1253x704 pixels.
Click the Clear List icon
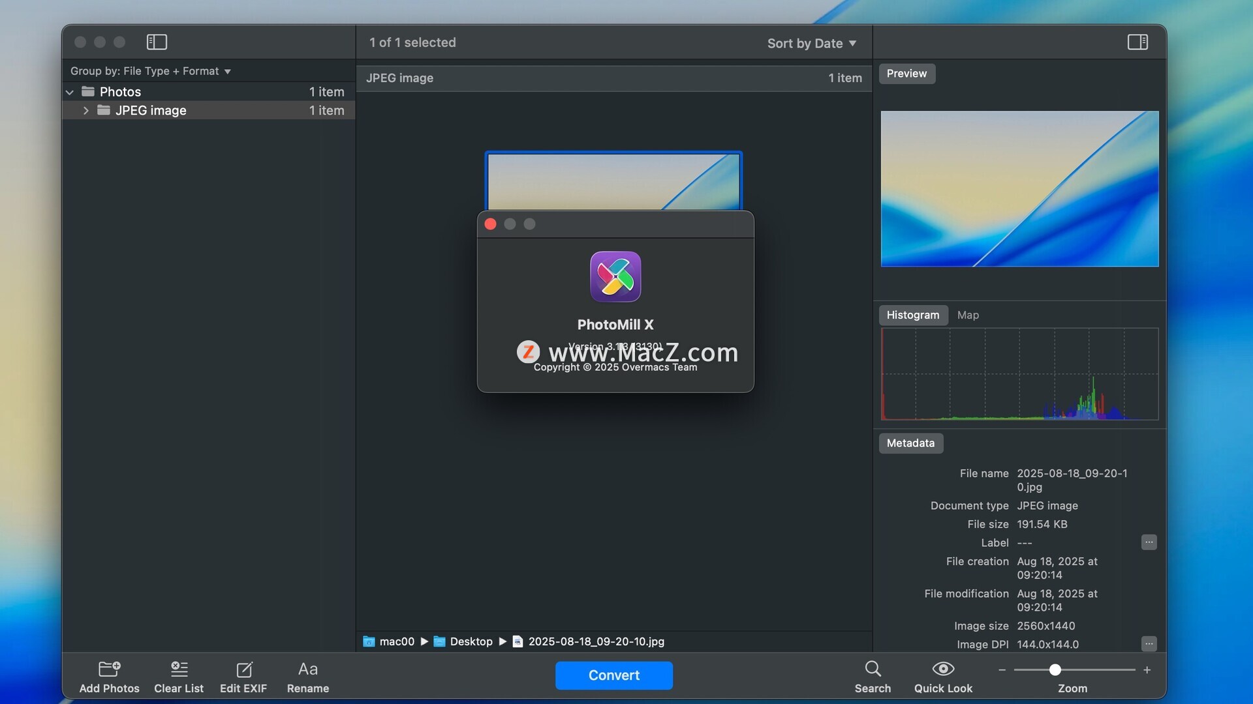[x=179, y=669]
